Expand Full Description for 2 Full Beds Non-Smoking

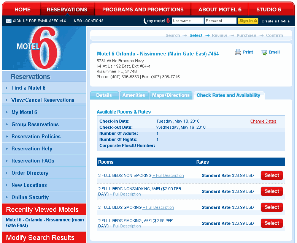(x=168, y=176)
